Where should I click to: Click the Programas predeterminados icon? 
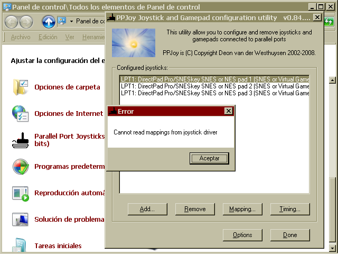(x=21, y=167)
